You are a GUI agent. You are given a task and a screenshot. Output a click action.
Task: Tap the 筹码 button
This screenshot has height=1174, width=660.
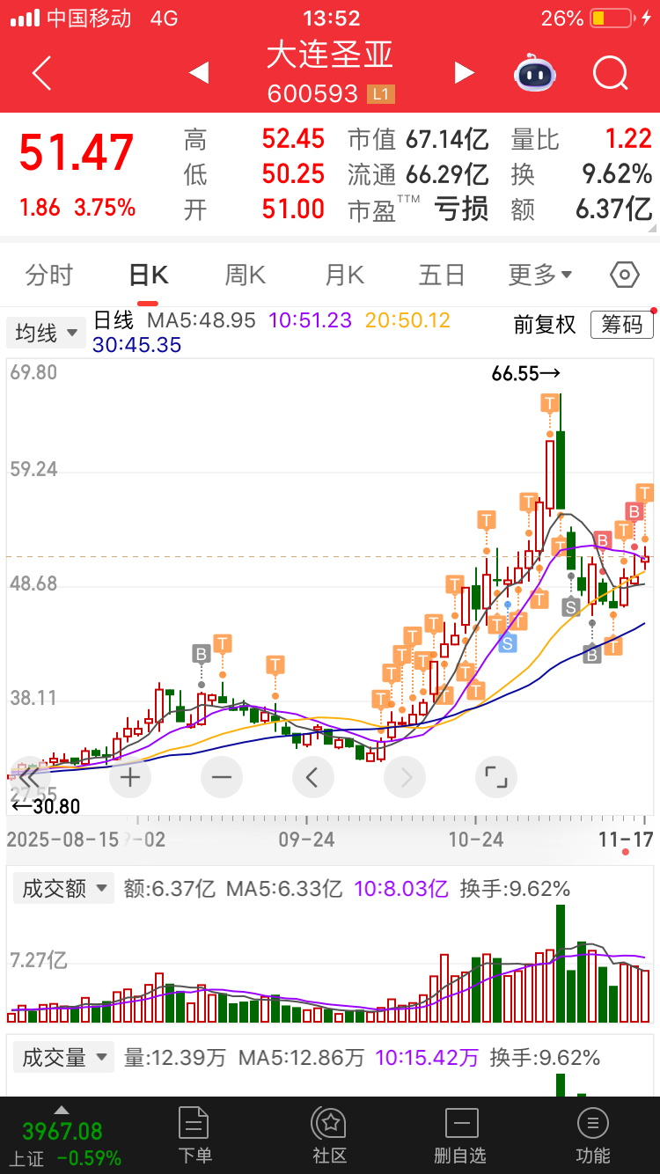pos(622,325)
